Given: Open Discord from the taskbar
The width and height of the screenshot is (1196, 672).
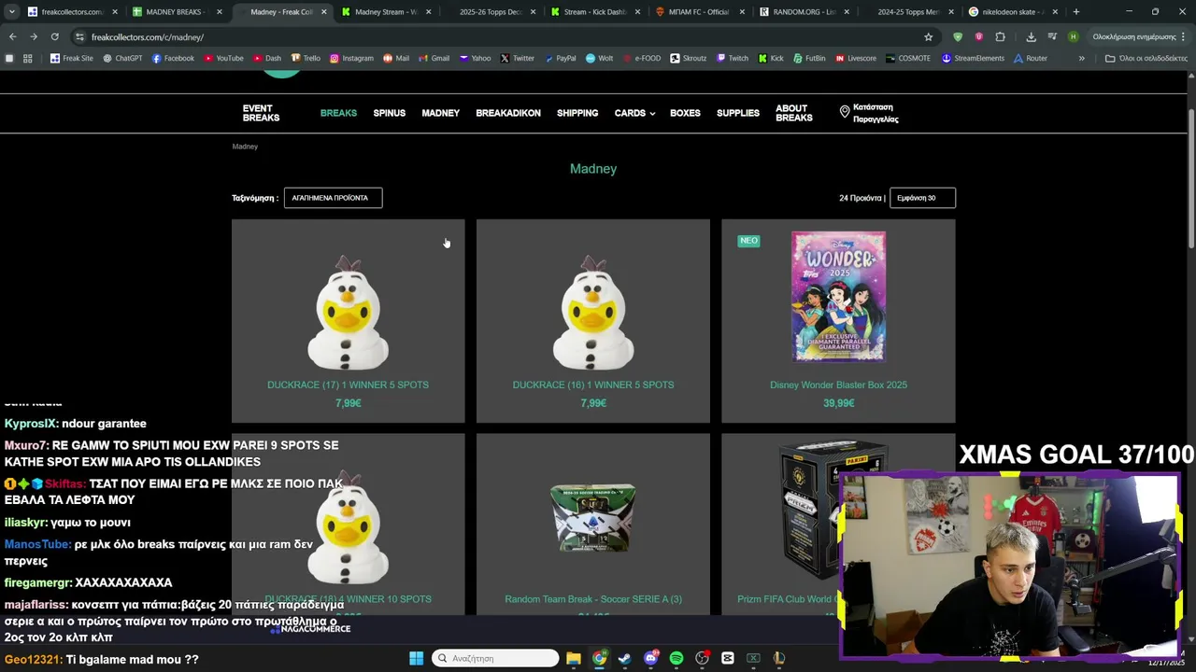Looking at the screenshot, I should pyautogui.click(x=650, y=658).
